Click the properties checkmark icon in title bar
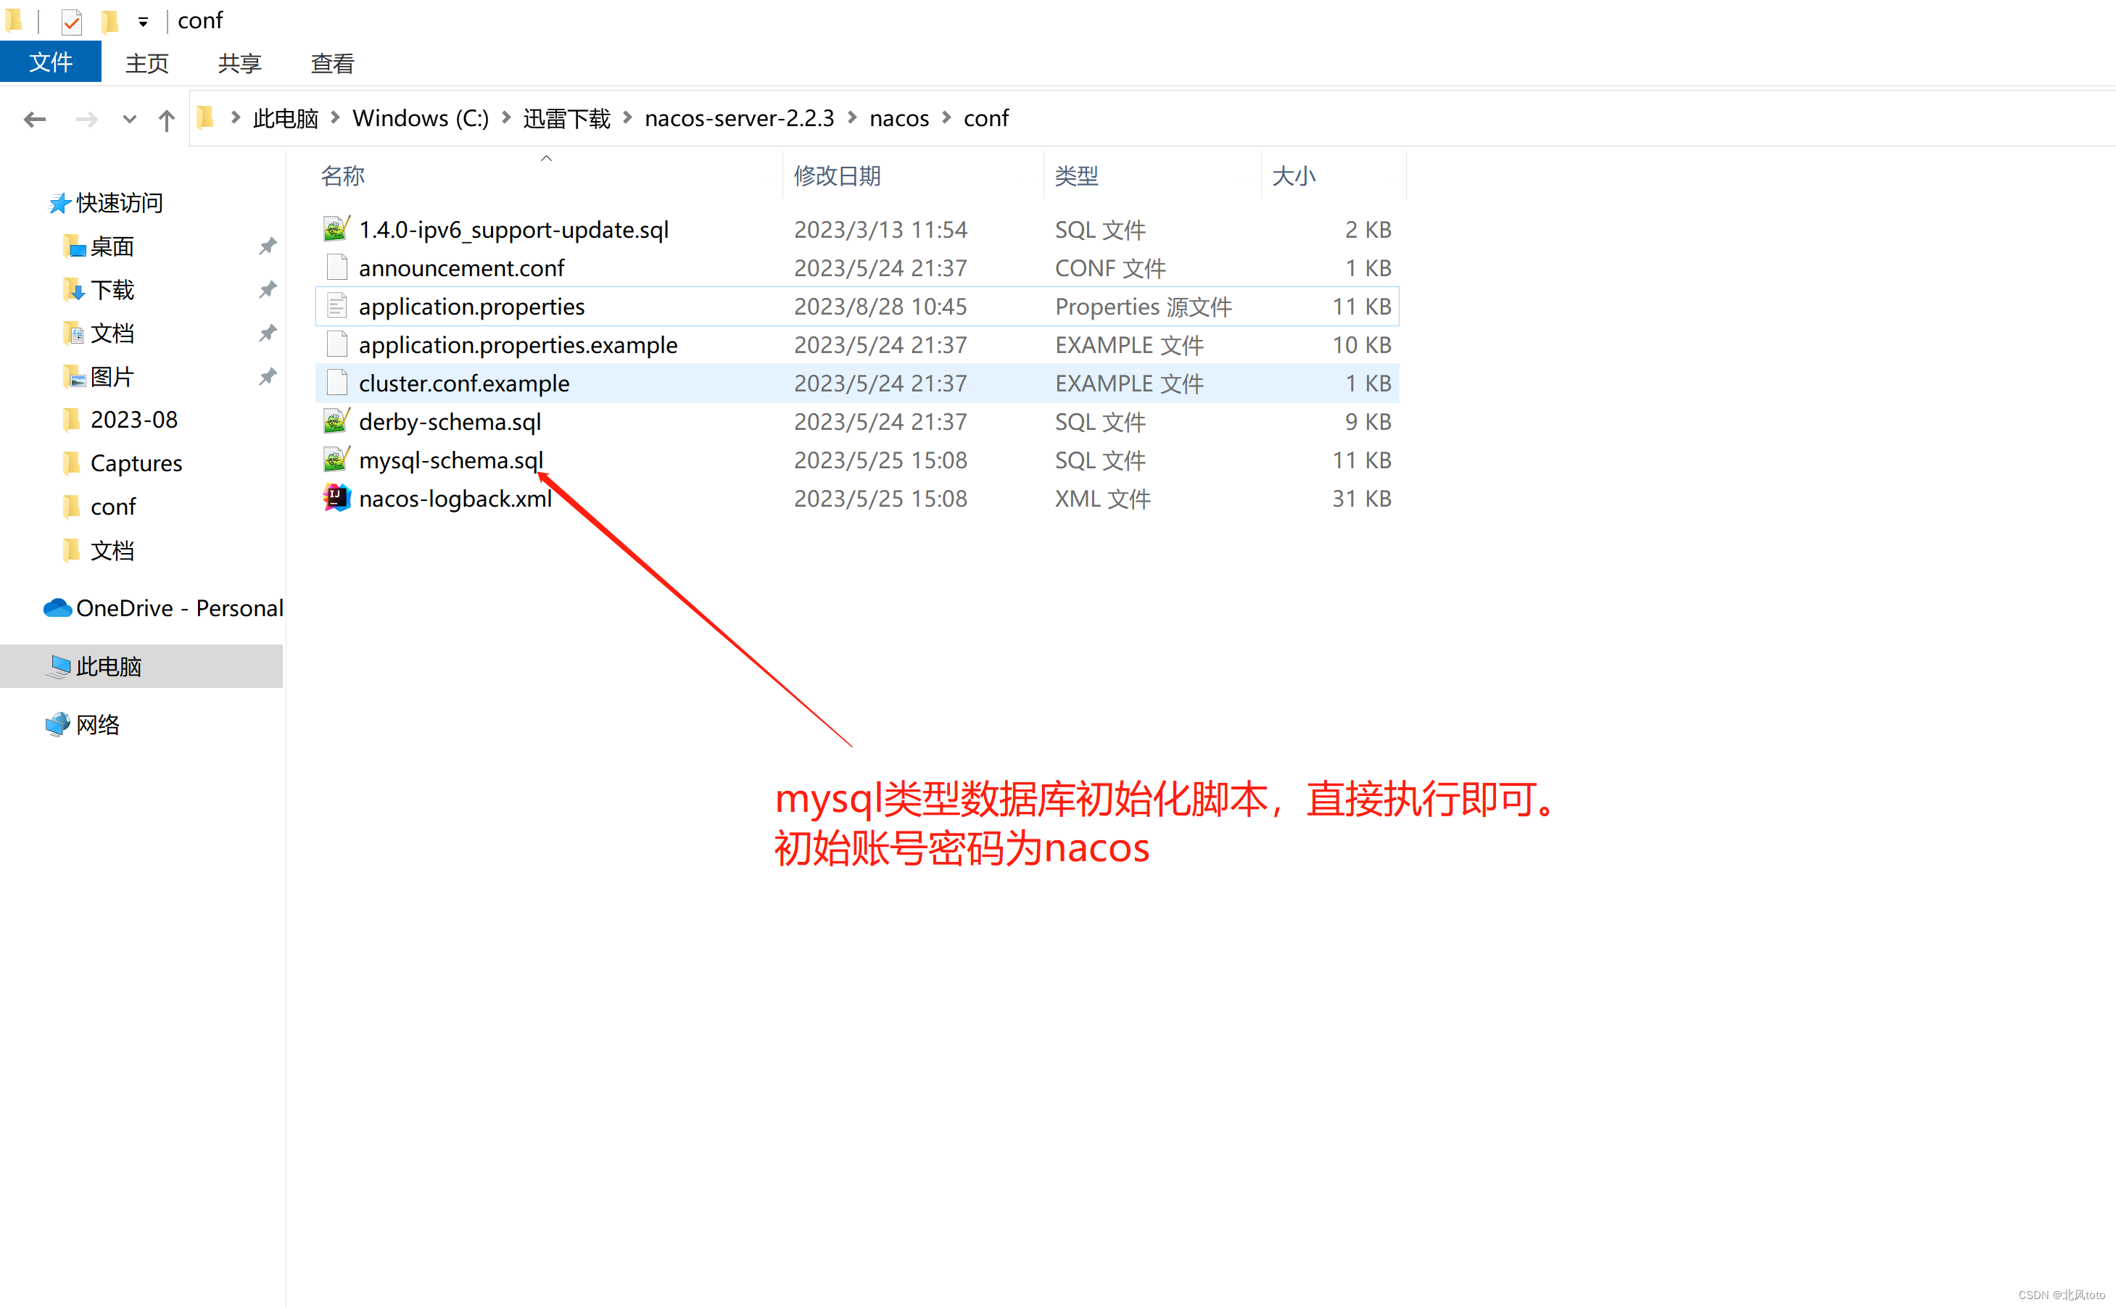 coord(72,22)
